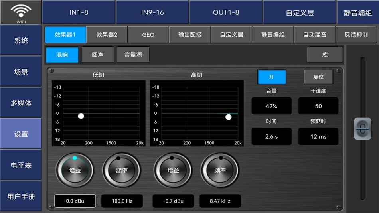
Task: Open the 自动混音 auto mix tab
Action: click(315, 35)
